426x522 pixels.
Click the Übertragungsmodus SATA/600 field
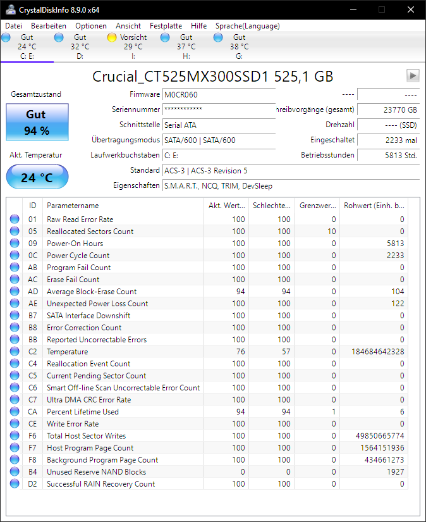[219, 140]
